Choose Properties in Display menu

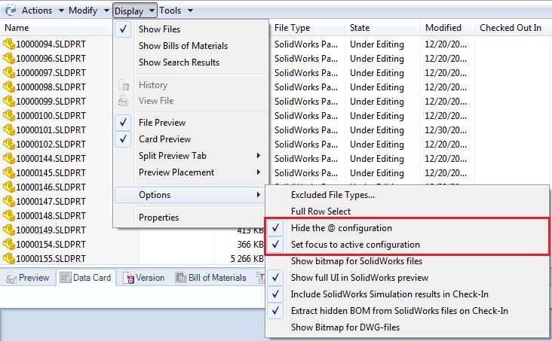(x=158, y=218)
